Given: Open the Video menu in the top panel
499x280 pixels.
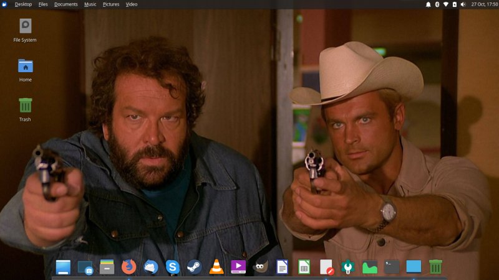Looking at the screenshot, I should pos(131,4).
